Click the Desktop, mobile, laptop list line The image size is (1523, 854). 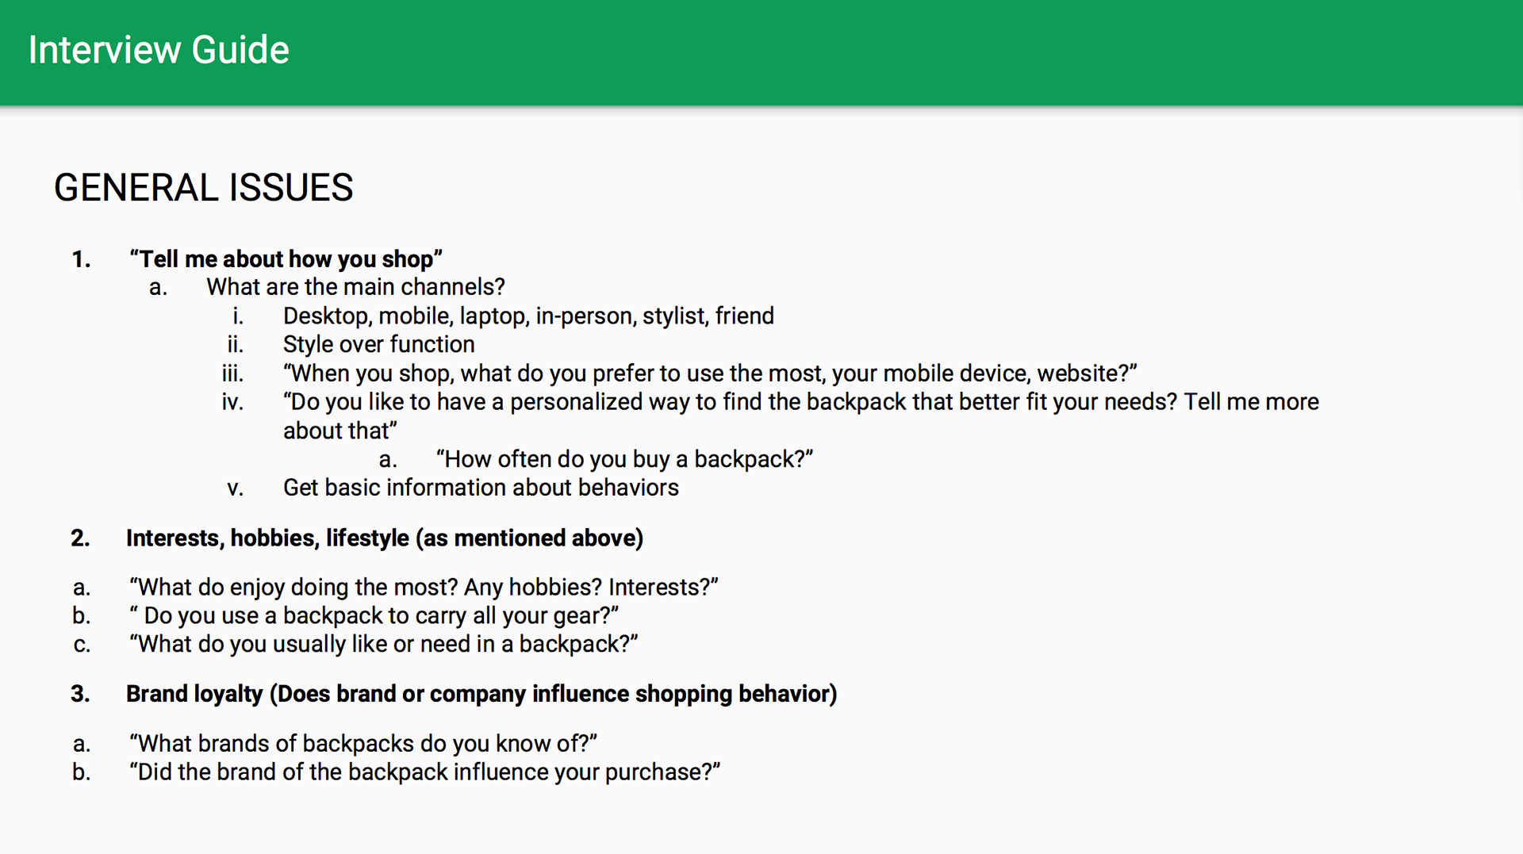pos(528,316)
